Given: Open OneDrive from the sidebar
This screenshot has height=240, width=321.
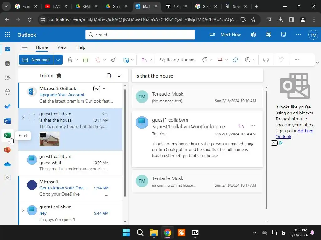Looking at the screenshot, I should 8,164.
